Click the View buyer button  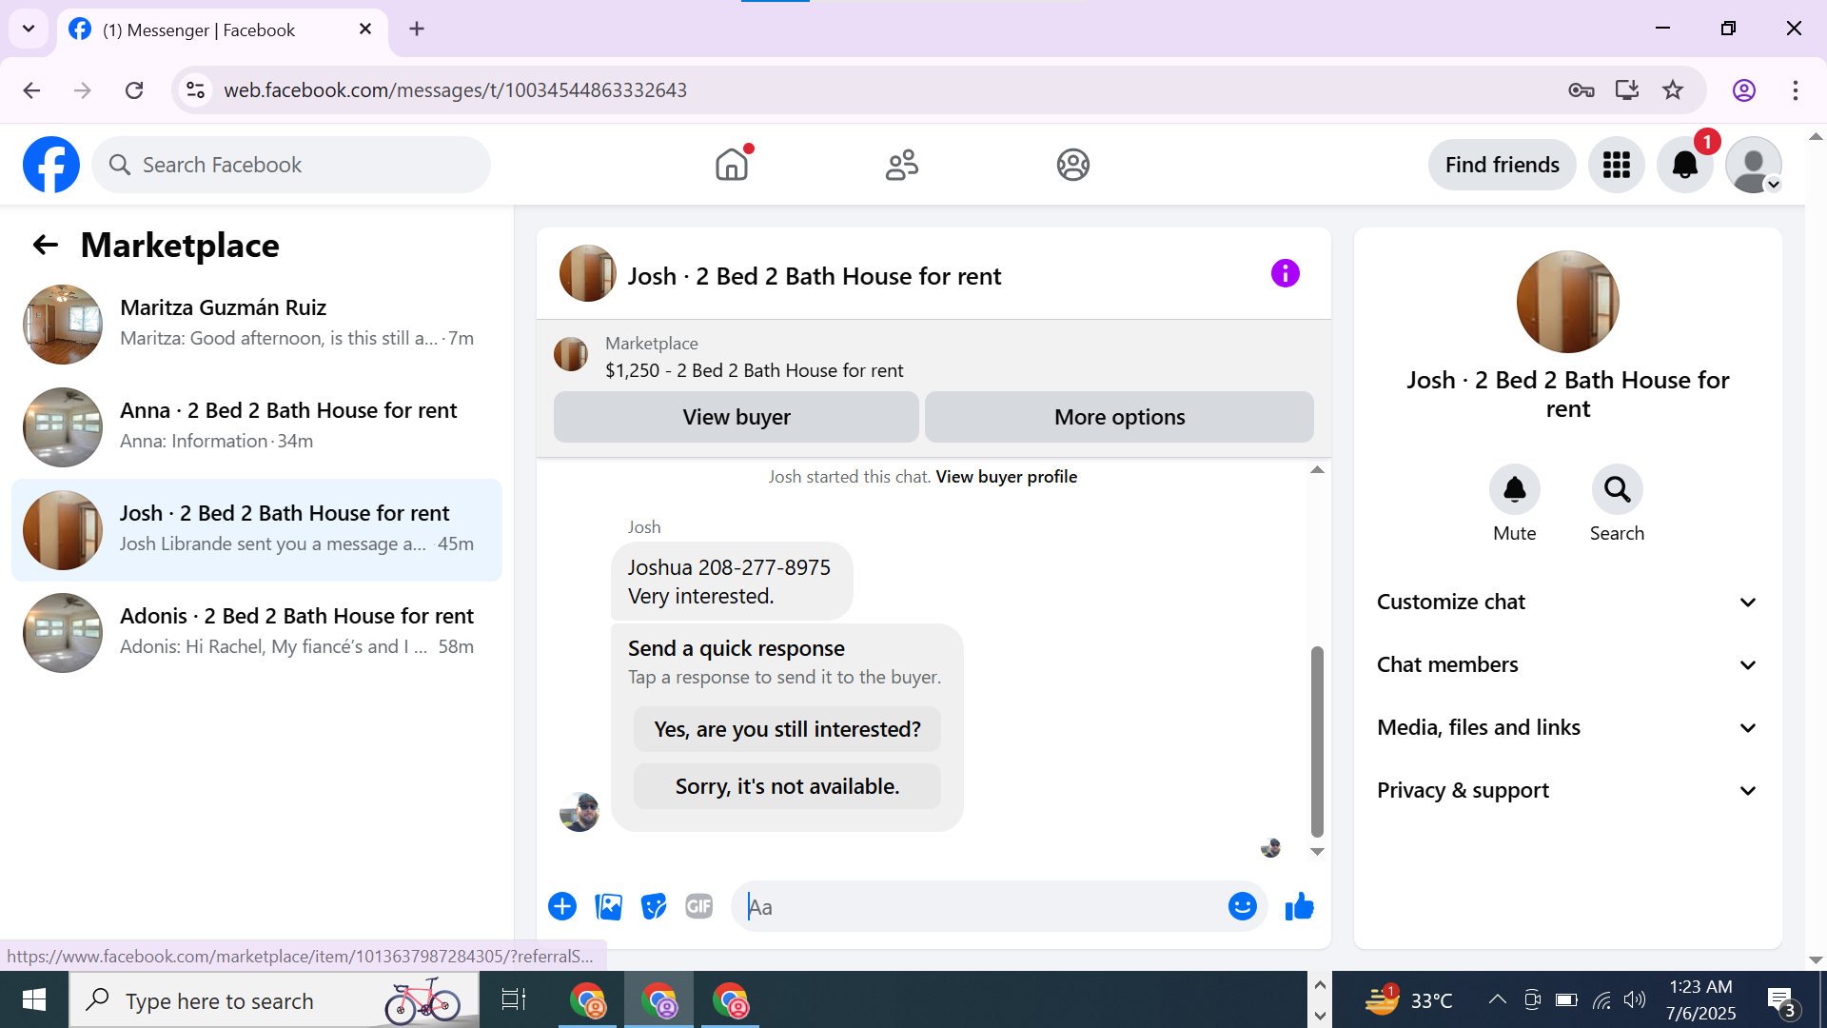(x=736, y=417)
